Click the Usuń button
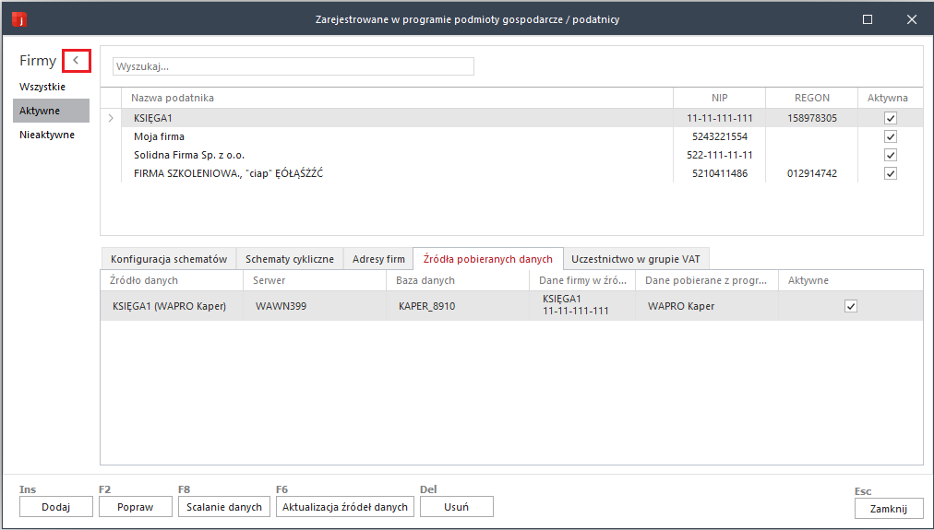The height and width of the screenshot is (530, 934). [x=456, y=507]
